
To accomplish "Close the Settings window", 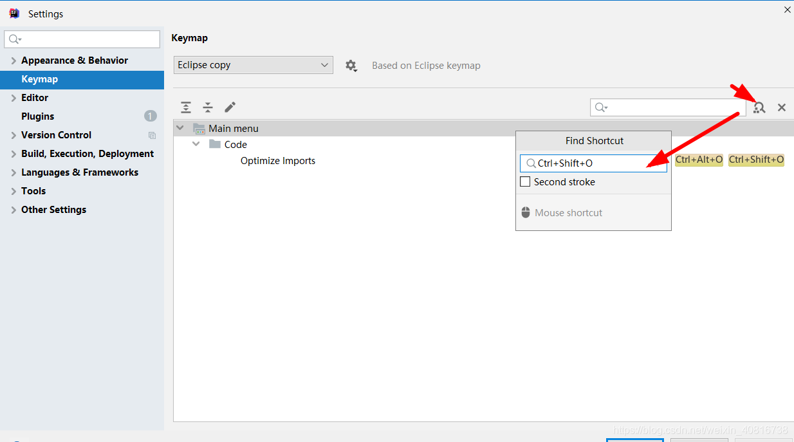I will (788, 10).
